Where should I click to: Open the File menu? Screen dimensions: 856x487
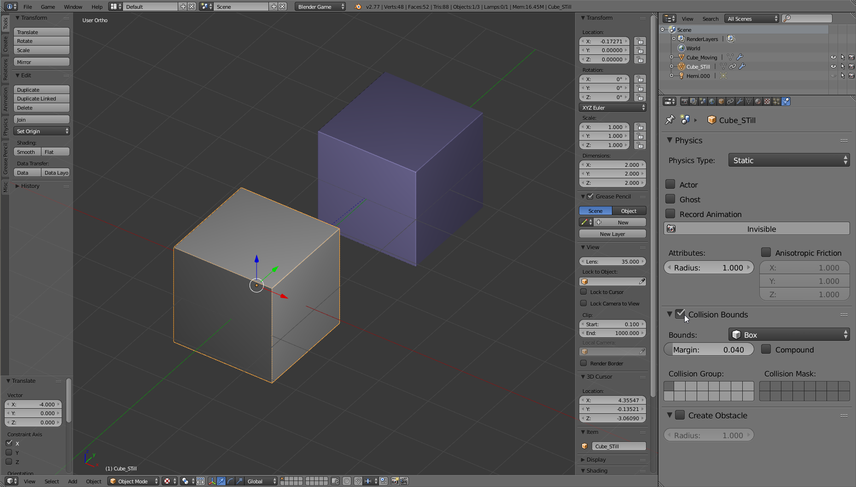28,6
